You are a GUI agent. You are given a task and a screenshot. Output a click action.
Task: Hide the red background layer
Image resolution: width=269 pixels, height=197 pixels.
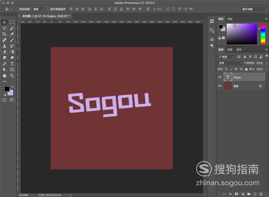(x=220, y=86)
